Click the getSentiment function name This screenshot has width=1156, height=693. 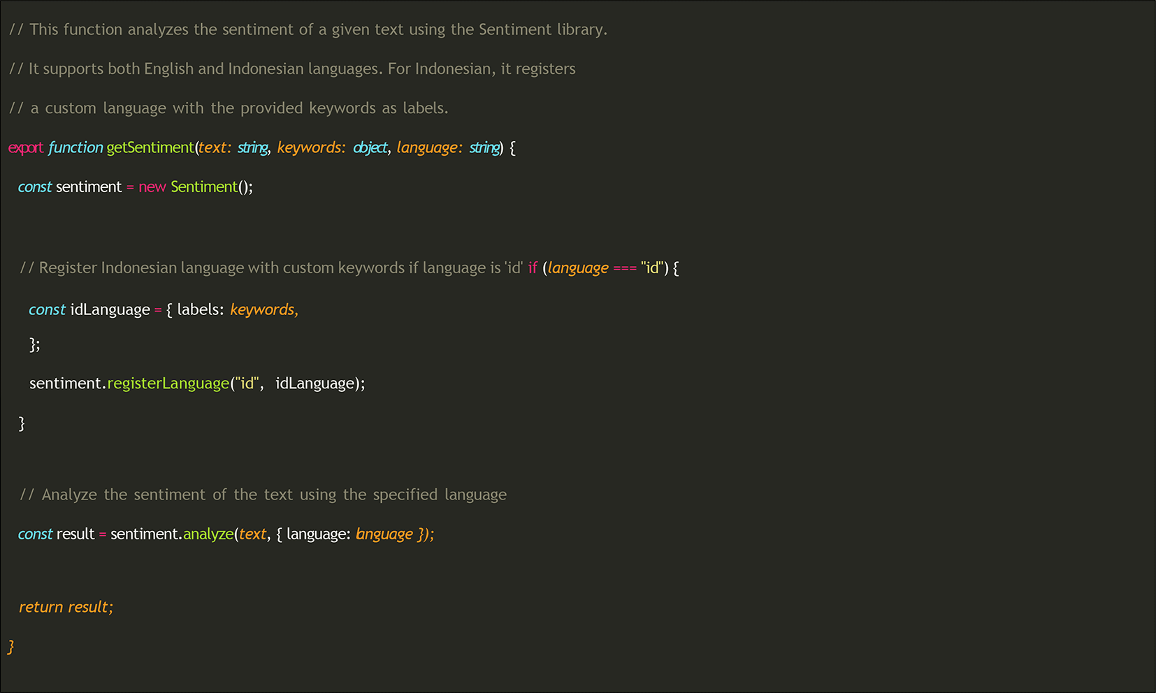(x=150, y=147)
